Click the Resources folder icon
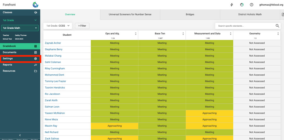 coord(35,71)
